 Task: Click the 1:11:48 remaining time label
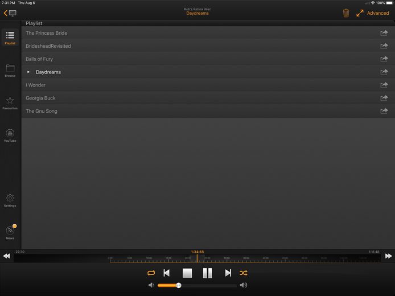374,252
